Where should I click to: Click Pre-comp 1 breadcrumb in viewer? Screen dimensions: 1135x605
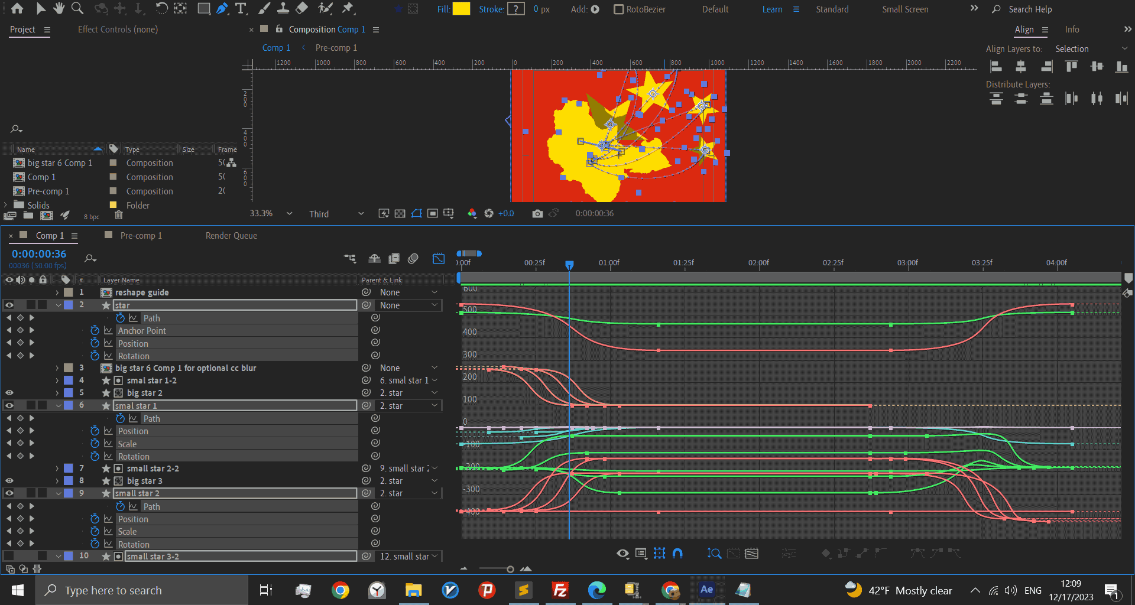(x=336, y=48)
